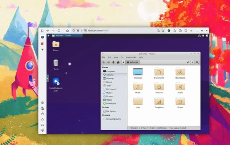Open Thunar window menu arrow in title bar
Image resolution: width=230 pixels, height=145 pixels.
pos(103,54)
